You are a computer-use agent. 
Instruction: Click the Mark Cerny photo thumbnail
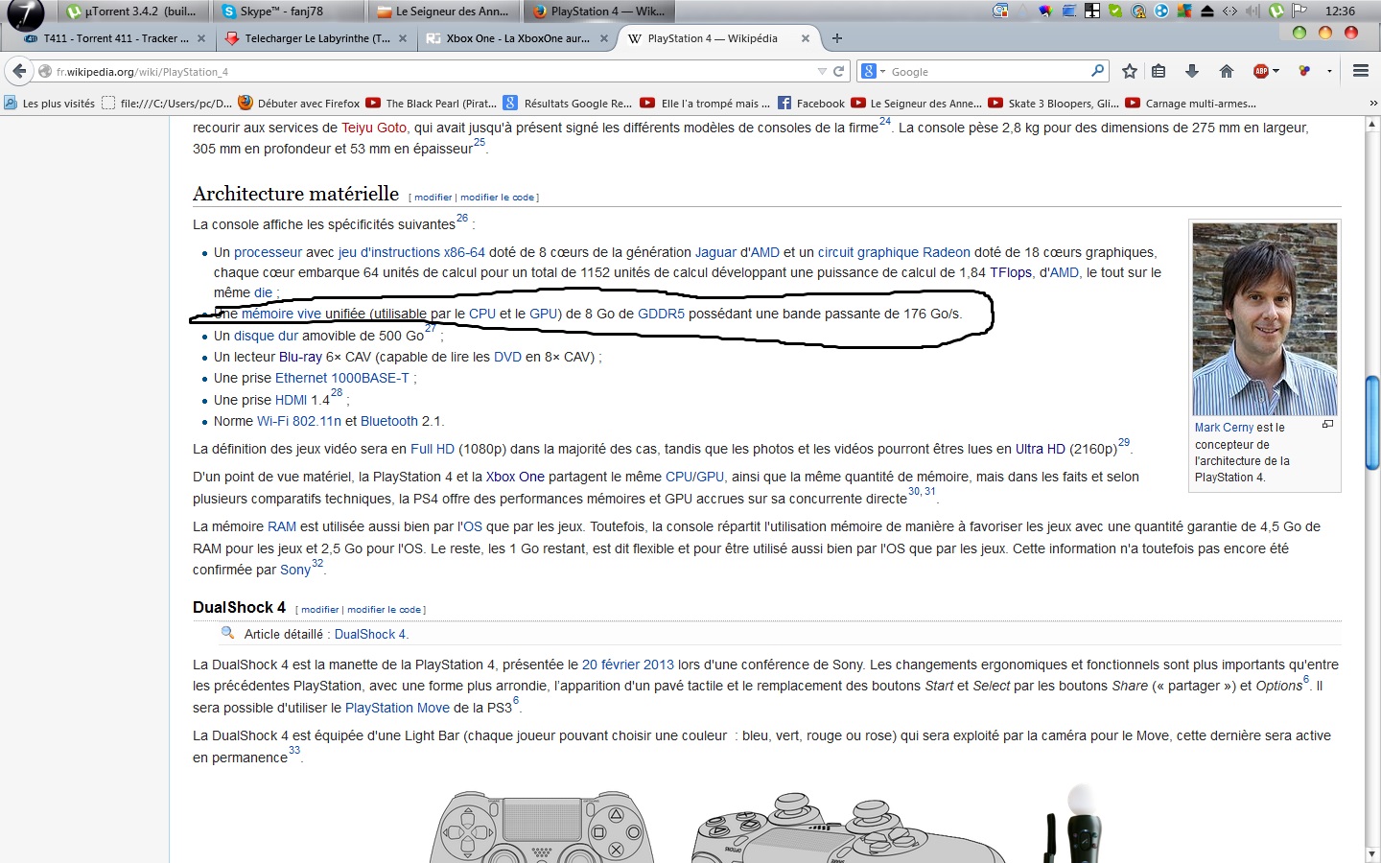pyautogui.click(x=1264, y=319)
